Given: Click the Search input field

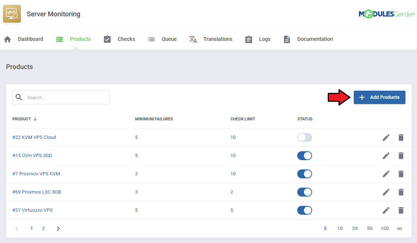Looking at the screenshot, I should [x=61, y=97].
